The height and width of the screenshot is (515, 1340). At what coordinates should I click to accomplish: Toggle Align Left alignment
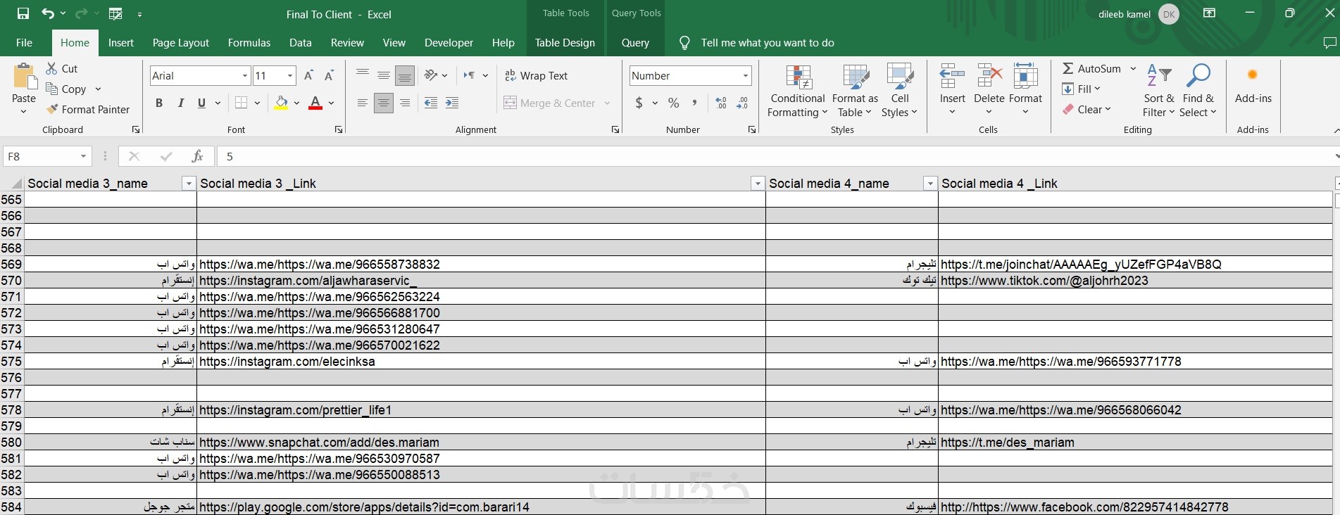pyautogui.click(x=363, y=103)
